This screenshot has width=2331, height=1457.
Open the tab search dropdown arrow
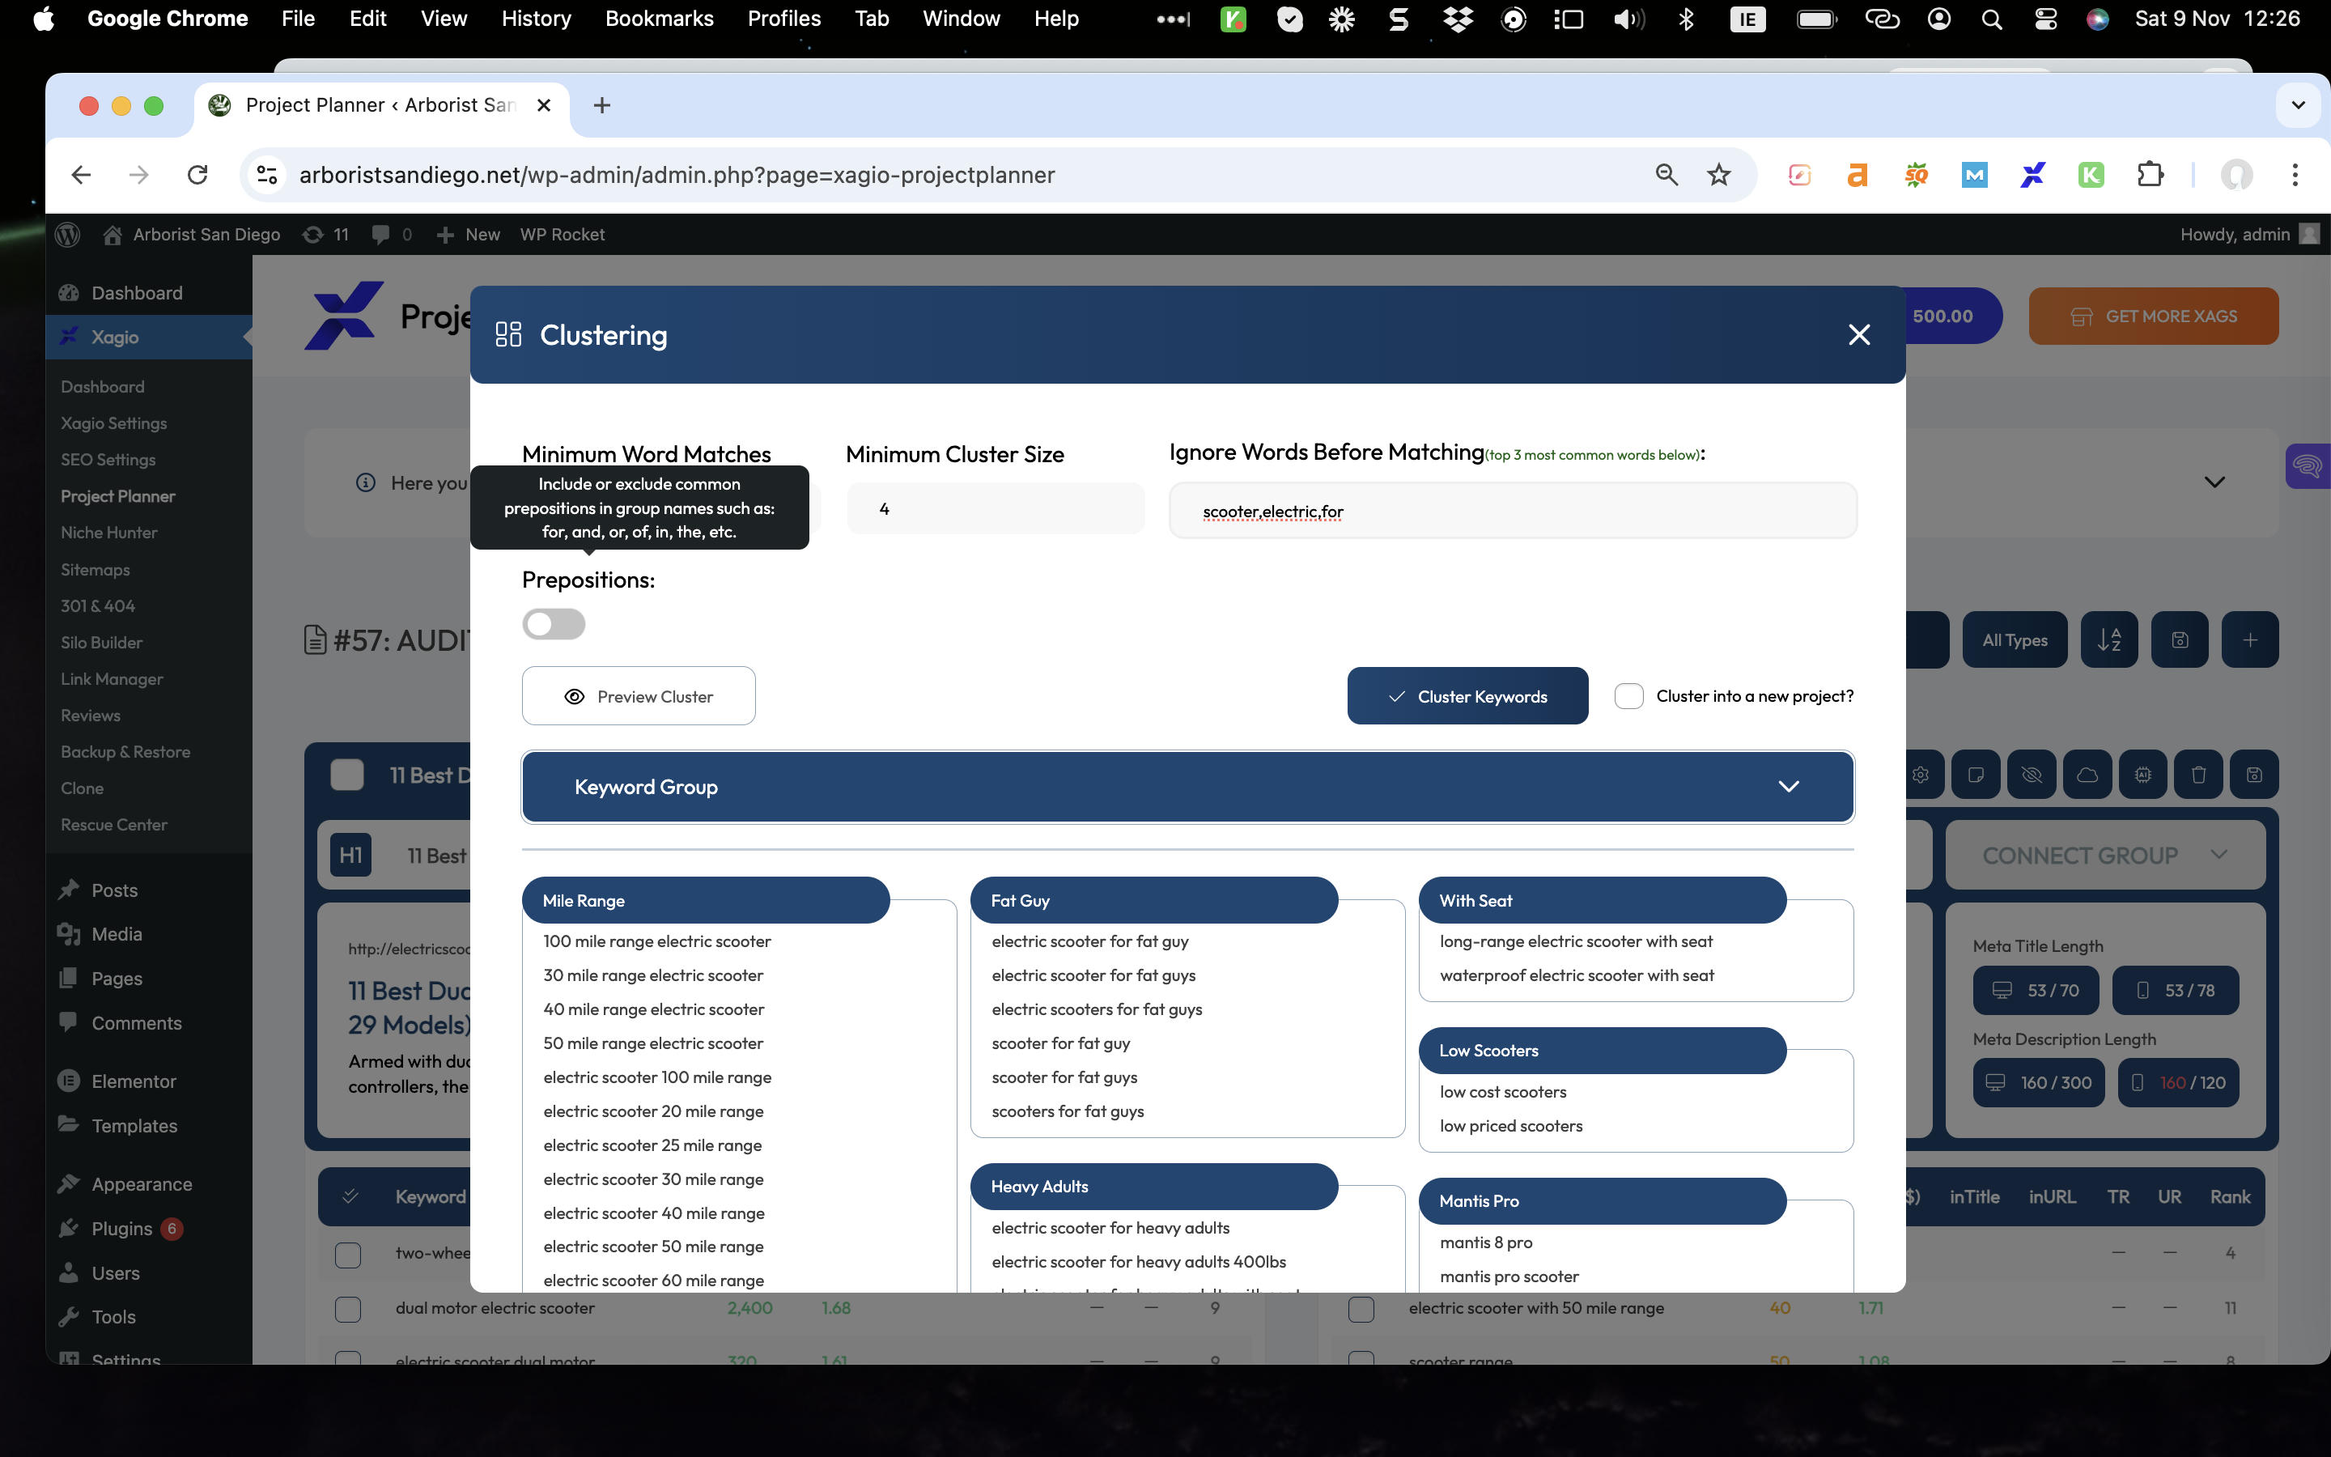tap(2299, 105)
